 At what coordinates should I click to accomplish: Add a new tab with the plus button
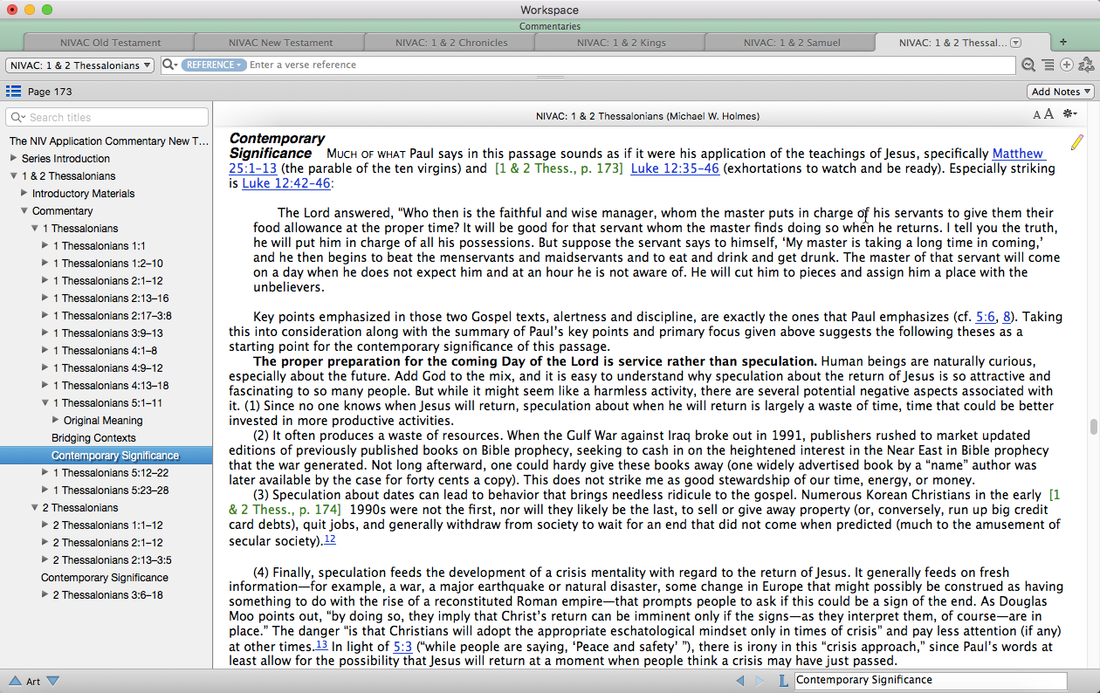tap(1063, 42)
